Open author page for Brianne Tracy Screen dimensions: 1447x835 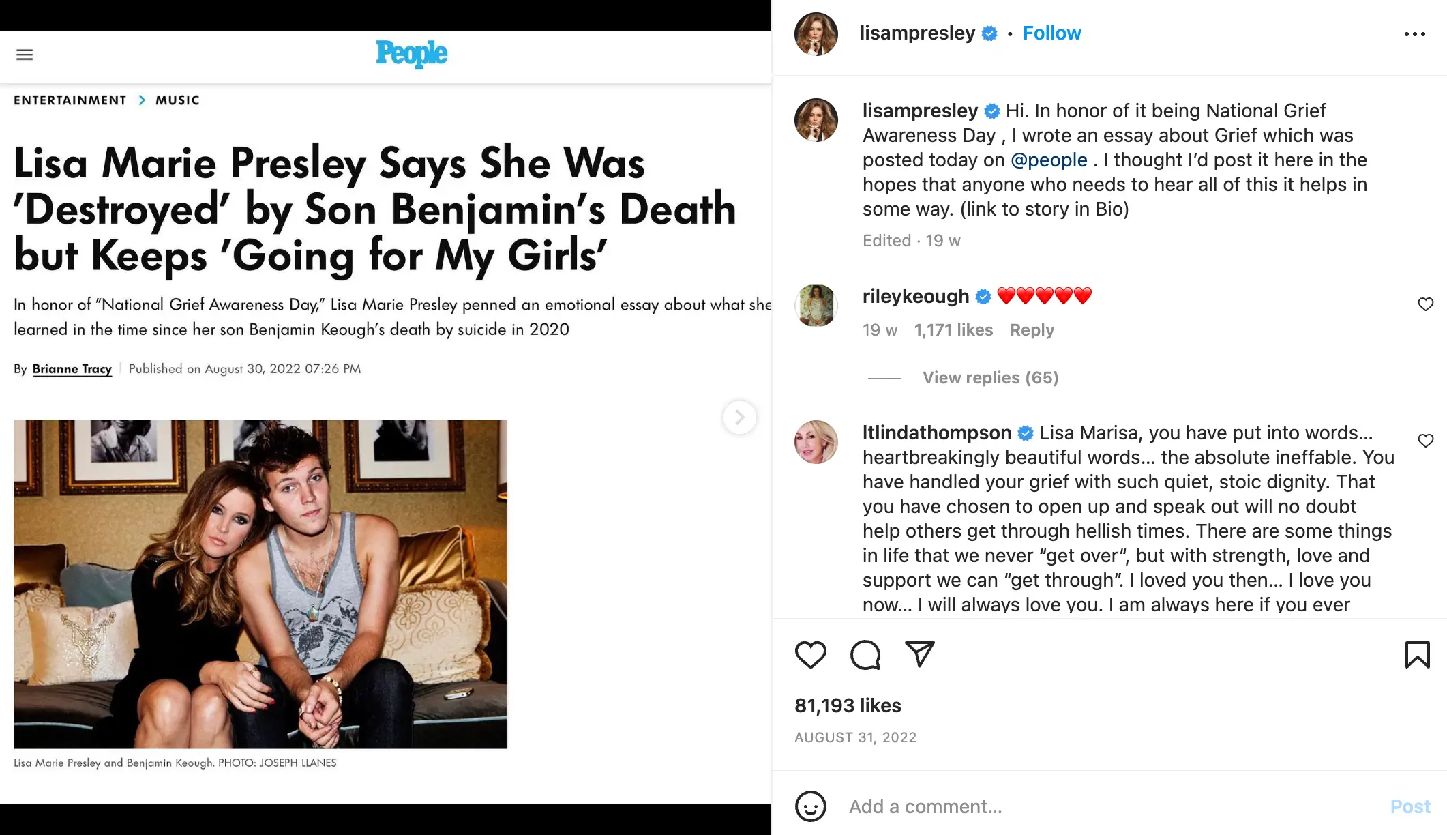[72, 368]
